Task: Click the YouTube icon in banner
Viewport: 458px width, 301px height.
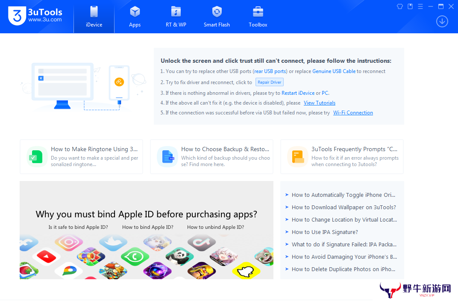Action: pyautogui.click(x=47, y=257)
